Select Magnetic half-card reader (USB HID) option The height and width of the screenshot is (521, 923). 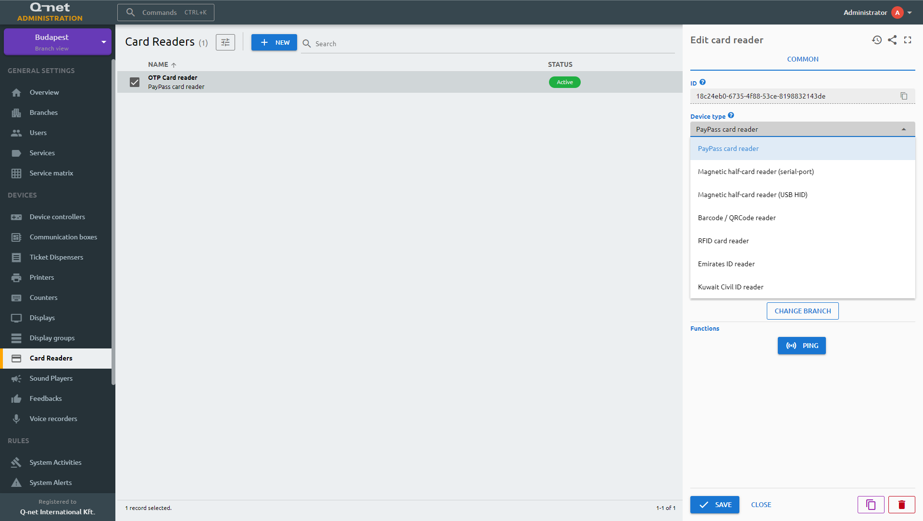(x=802, y=195)
